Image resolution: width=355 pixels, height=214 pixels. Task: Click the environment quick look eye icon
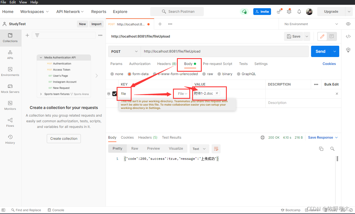coord(348,24)
